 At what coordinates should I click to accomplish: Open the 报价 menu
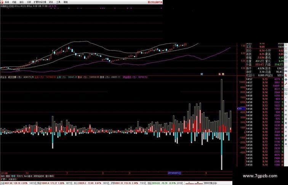22,2
